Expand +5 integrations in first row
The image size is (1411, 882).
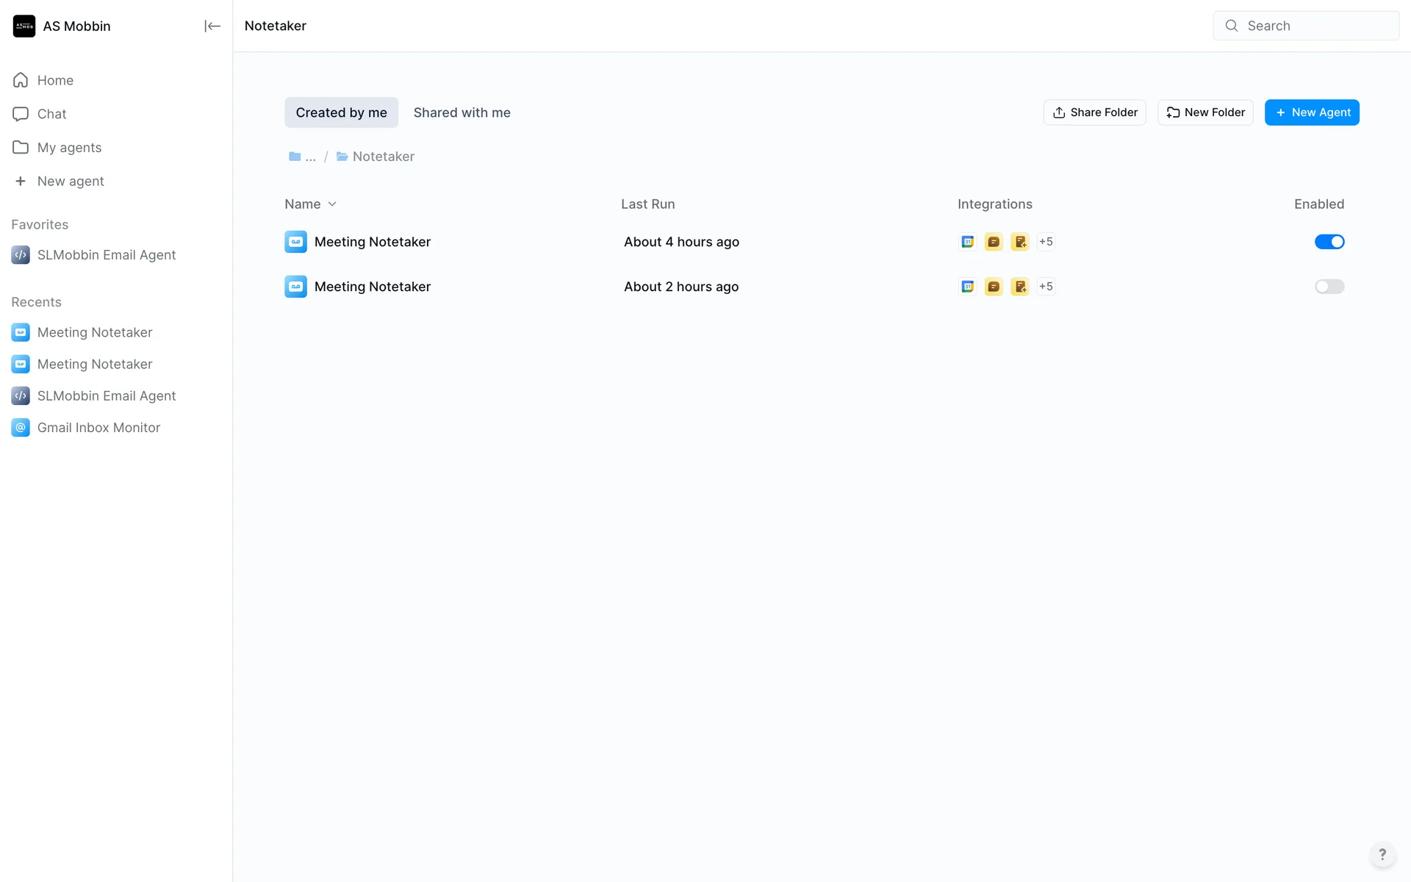click(x=1046, y=242)
